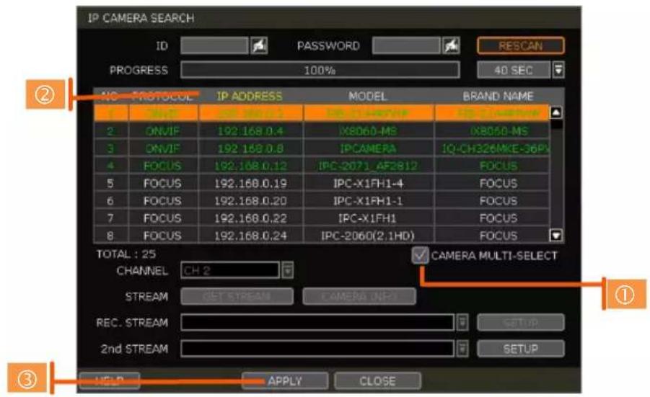This screenshot has width=650, height=397.
Task: Focus the PASSWORD input field
Action: tap(406, 45)
